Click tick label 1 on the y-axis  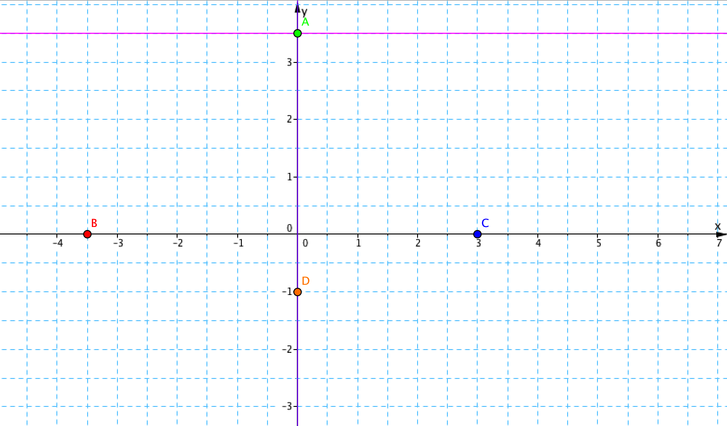coord(289,177)
